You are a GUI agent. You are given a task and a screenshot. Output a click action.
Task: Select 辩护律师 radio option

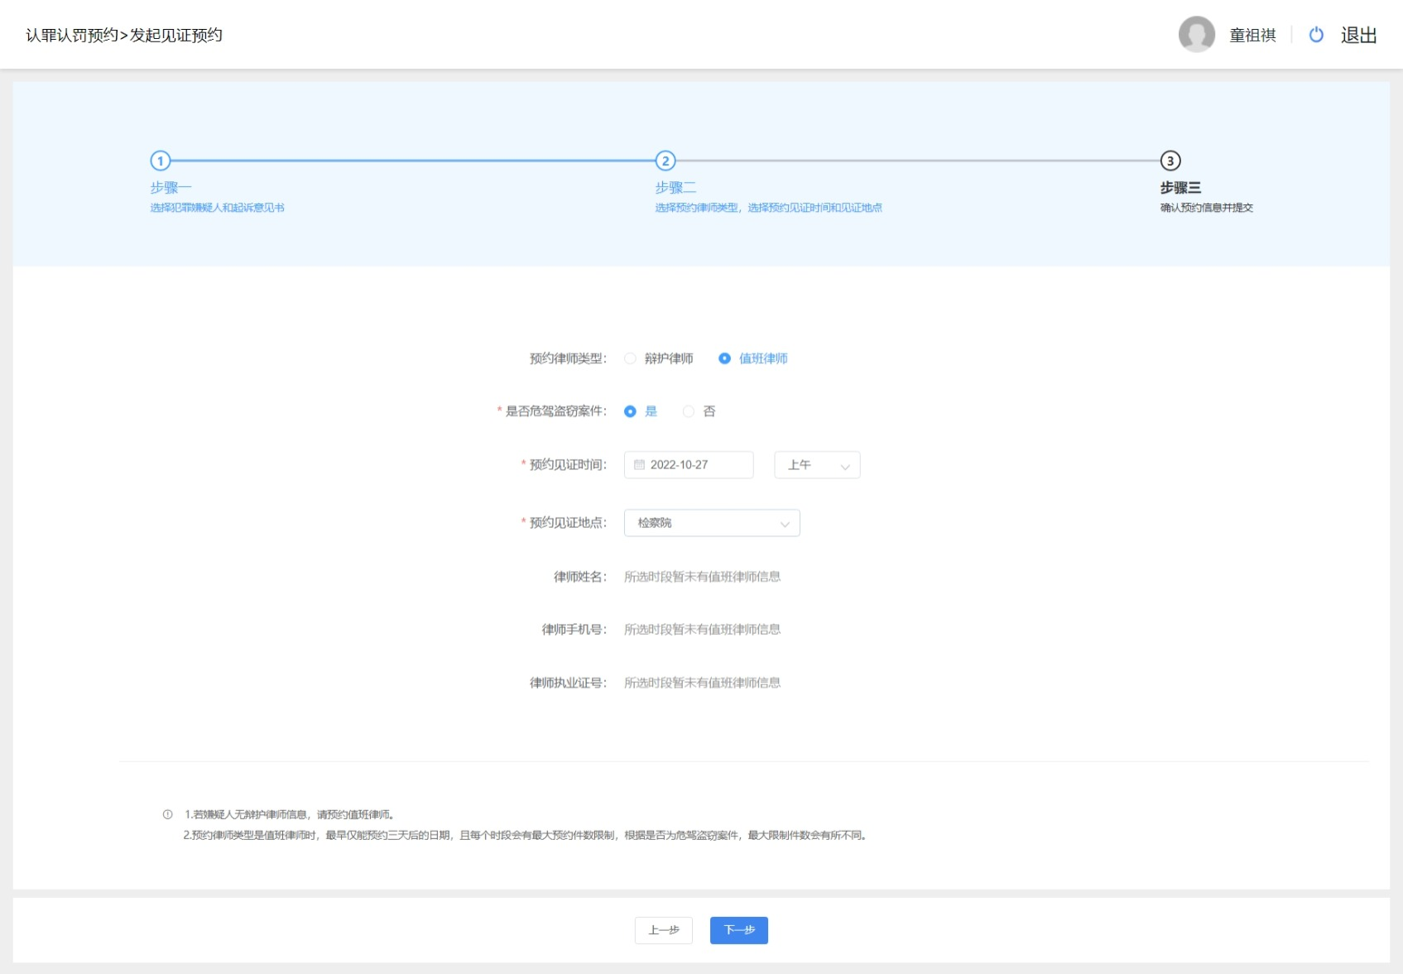coord(631,358)
